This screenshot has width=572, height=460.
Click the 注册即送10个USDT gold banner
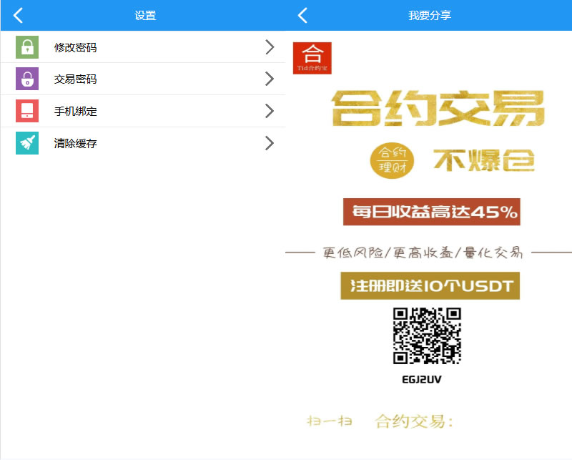[x=430, y=285]
